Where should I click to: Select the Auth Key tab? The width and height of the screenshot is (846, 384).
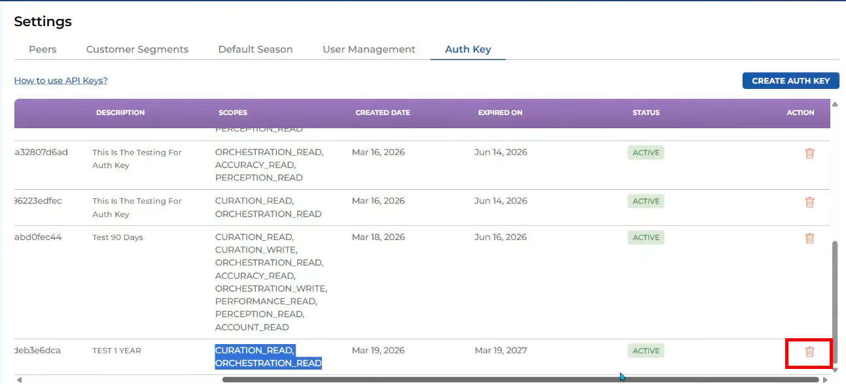(468, 49)
